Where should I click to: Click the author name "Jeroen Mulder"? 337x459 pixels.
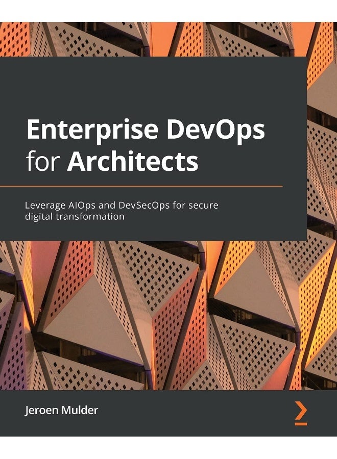pyautogui.click(x=61, y=410)
